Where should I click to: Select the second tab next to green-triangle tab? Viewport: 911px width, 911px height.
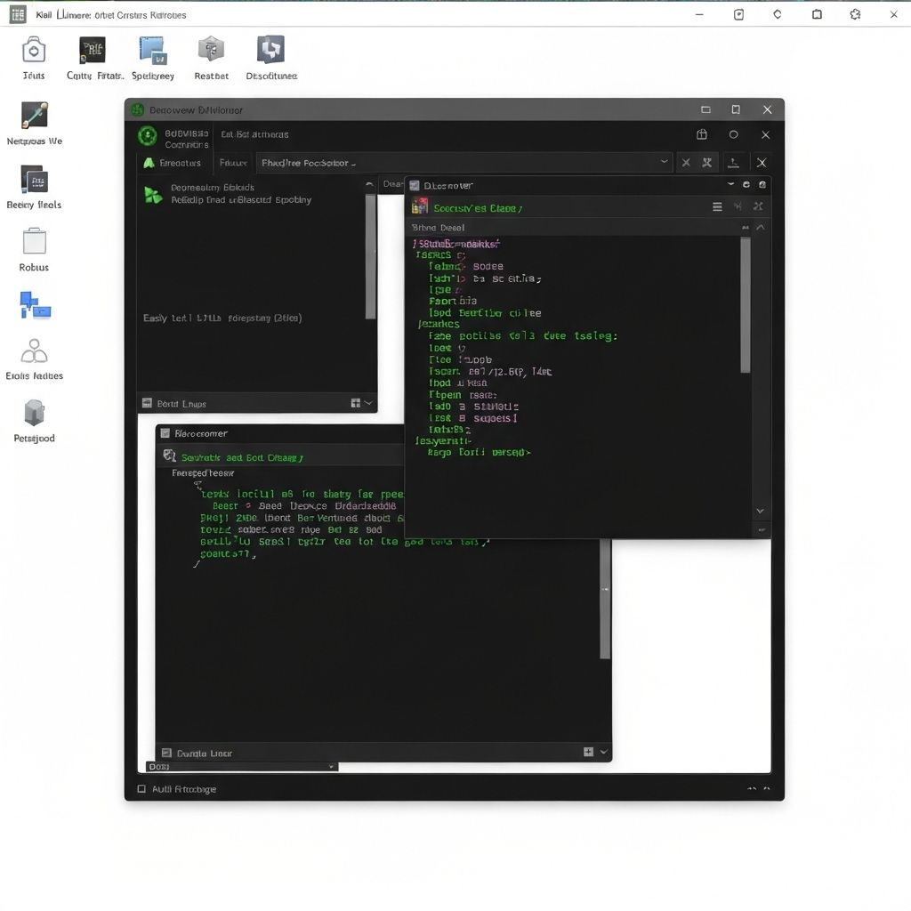(233, 163)
